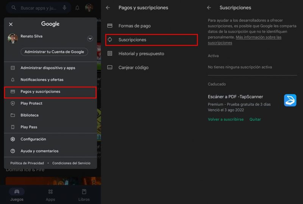Open Suscripciones entry
This screenshot has width=303, height=204.
(x=152, y=40)
